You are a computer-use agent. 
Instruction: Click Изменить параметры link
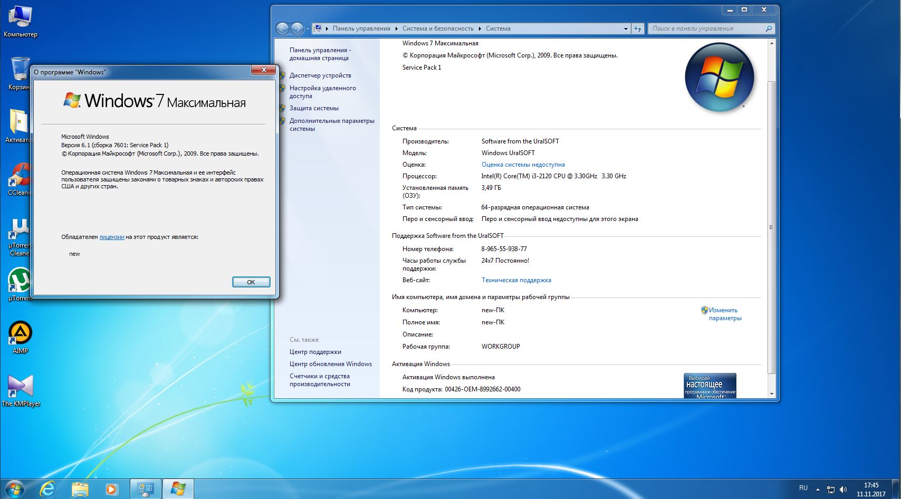pos(725,314)
